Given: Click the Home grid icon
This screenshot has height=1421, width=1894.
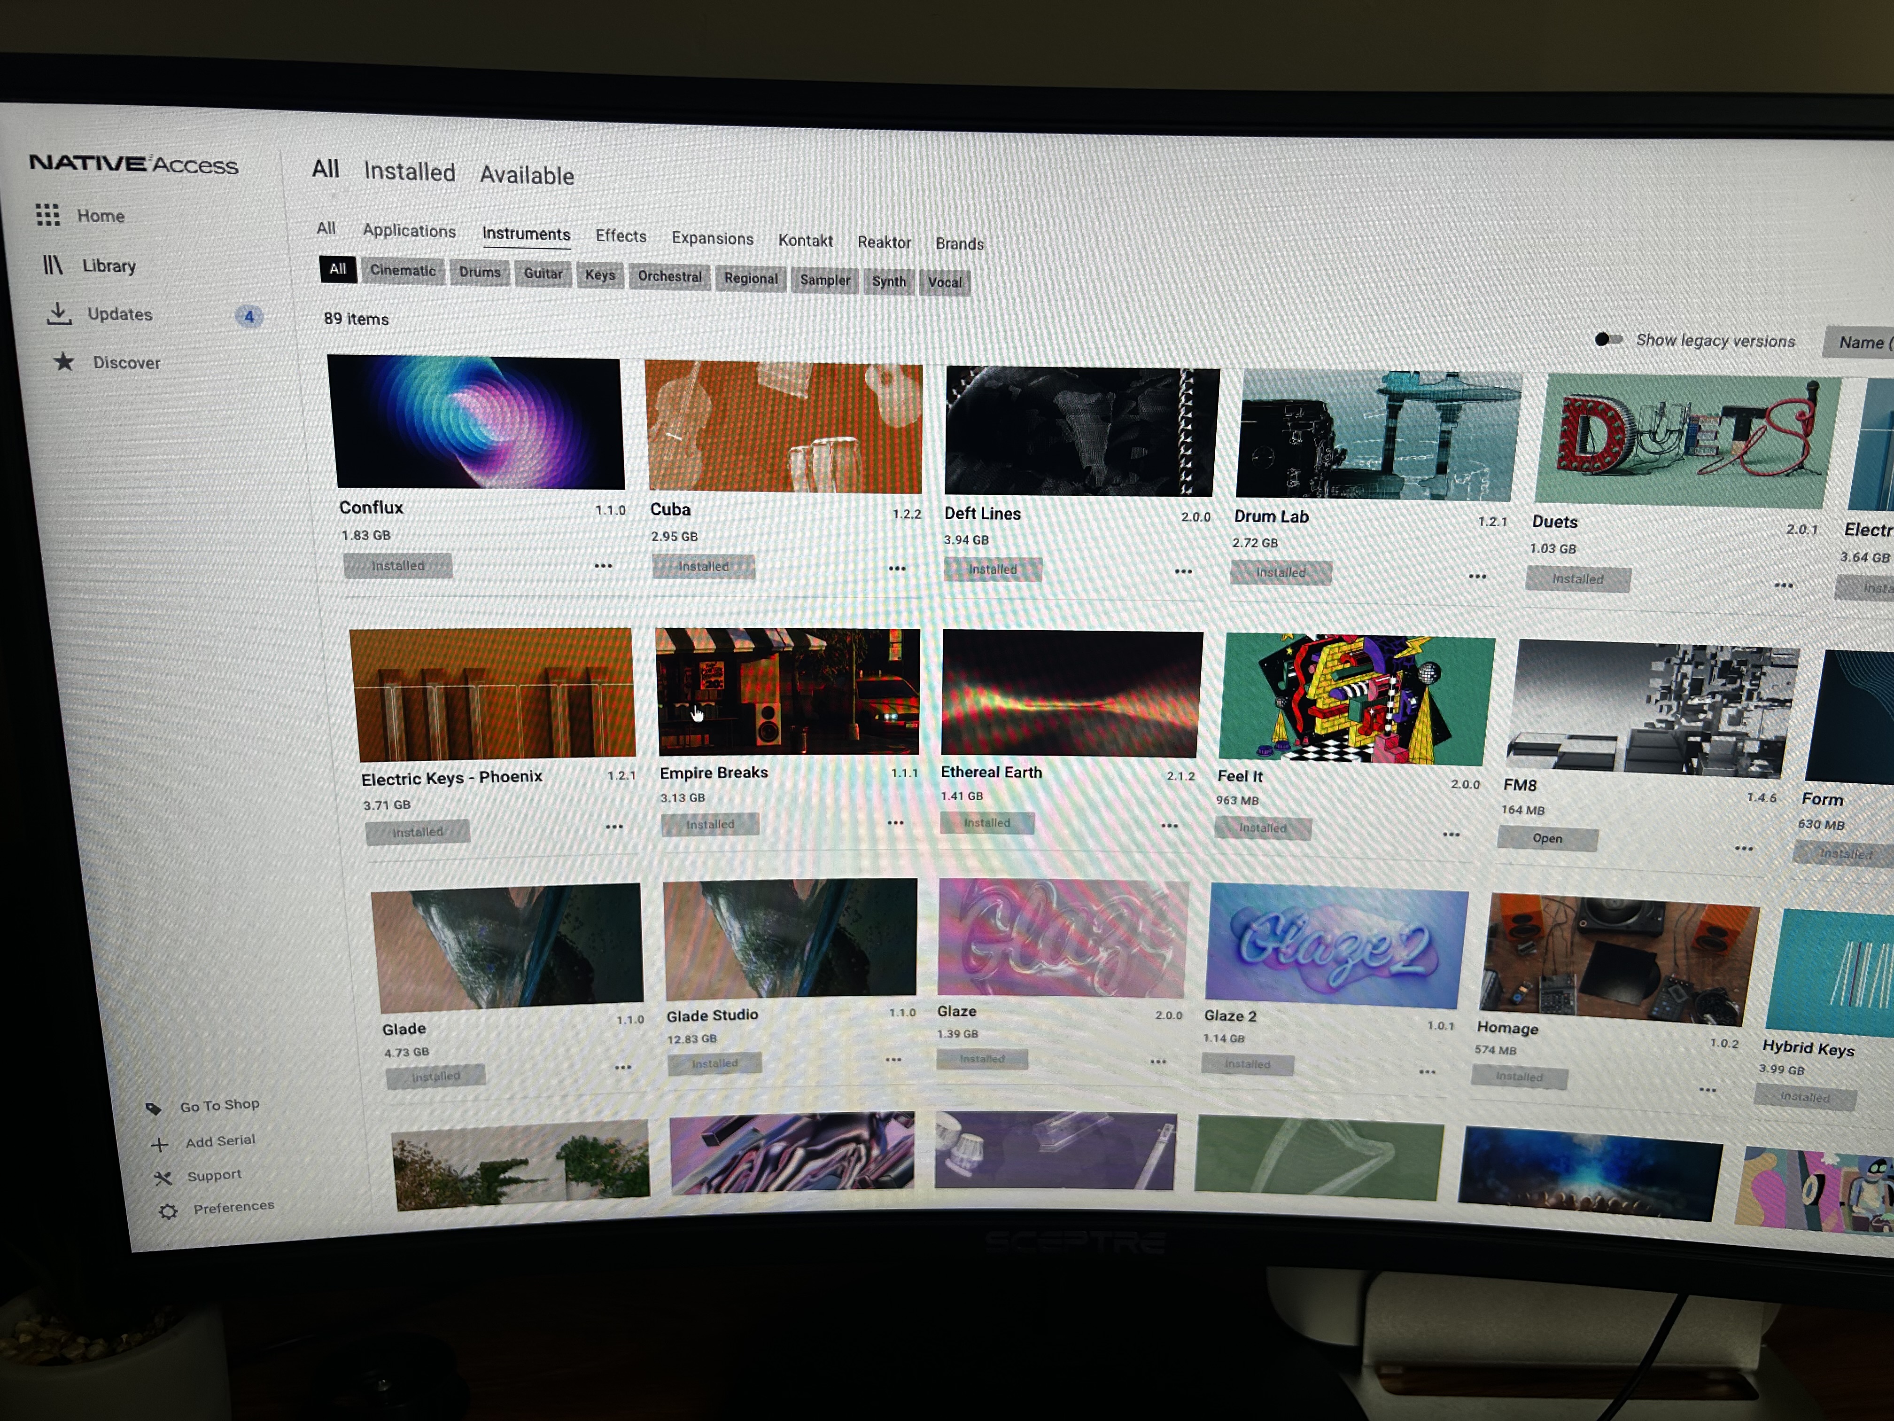Looking at the screenshot, I should click(48, 214).
